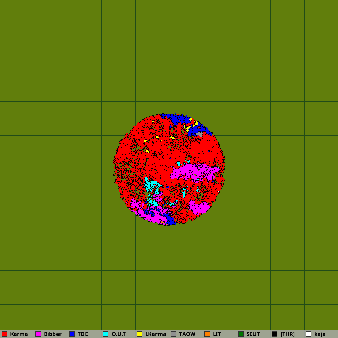Select the TAOW legend label

[187, 334]
